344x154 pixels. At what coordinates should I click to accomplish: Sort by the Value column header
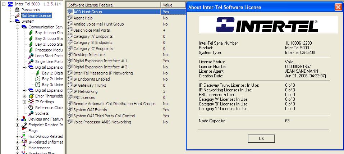[173, 5]
